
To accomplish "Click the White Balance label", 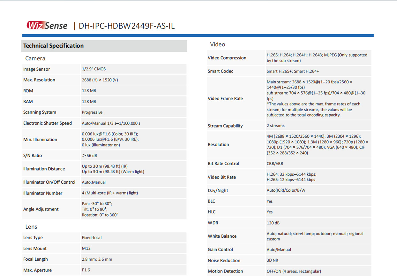I will 222,236.
